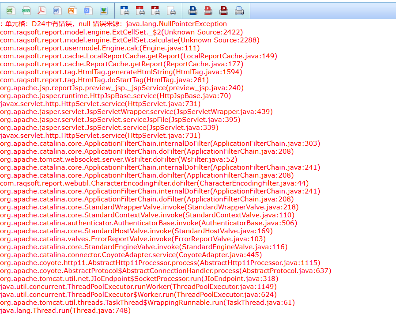Click the StandardContextValve.invoke line

point(147,215)
